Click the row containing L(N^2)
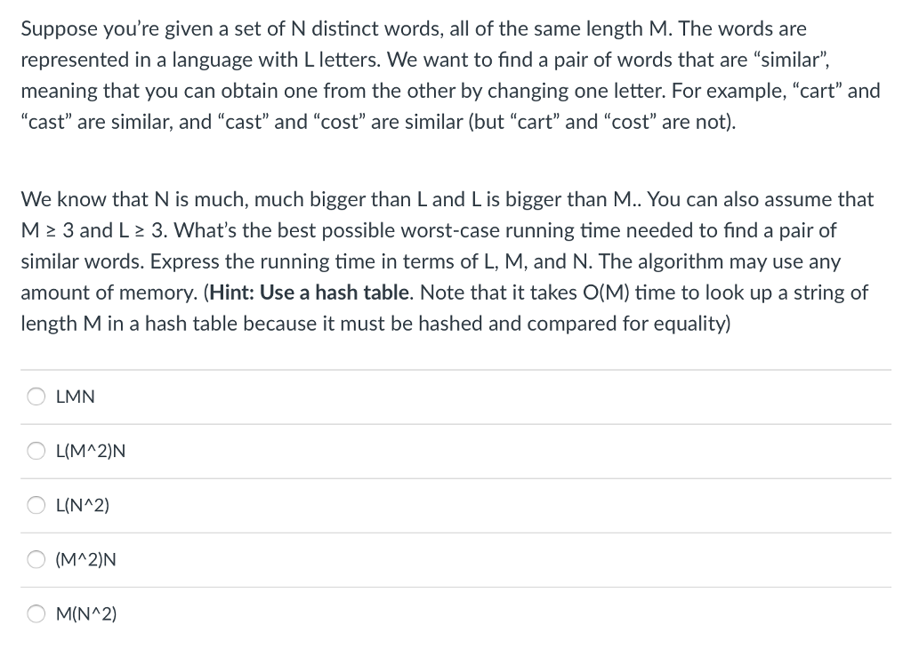This screenshot has width=911, height=657. pos(445,505)
